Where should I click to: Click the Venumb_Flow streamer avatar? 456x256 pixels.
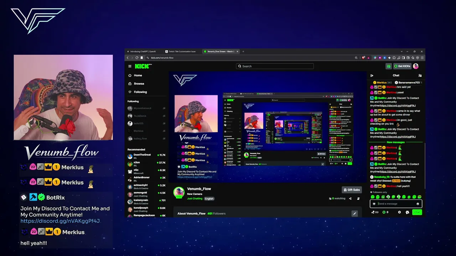coord(179,193)
